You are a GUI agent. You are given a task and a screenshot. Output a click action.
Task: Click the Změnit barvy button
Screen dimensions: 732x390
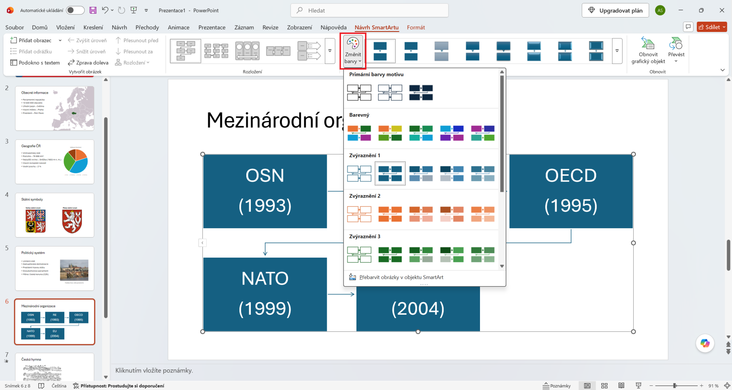353,51
